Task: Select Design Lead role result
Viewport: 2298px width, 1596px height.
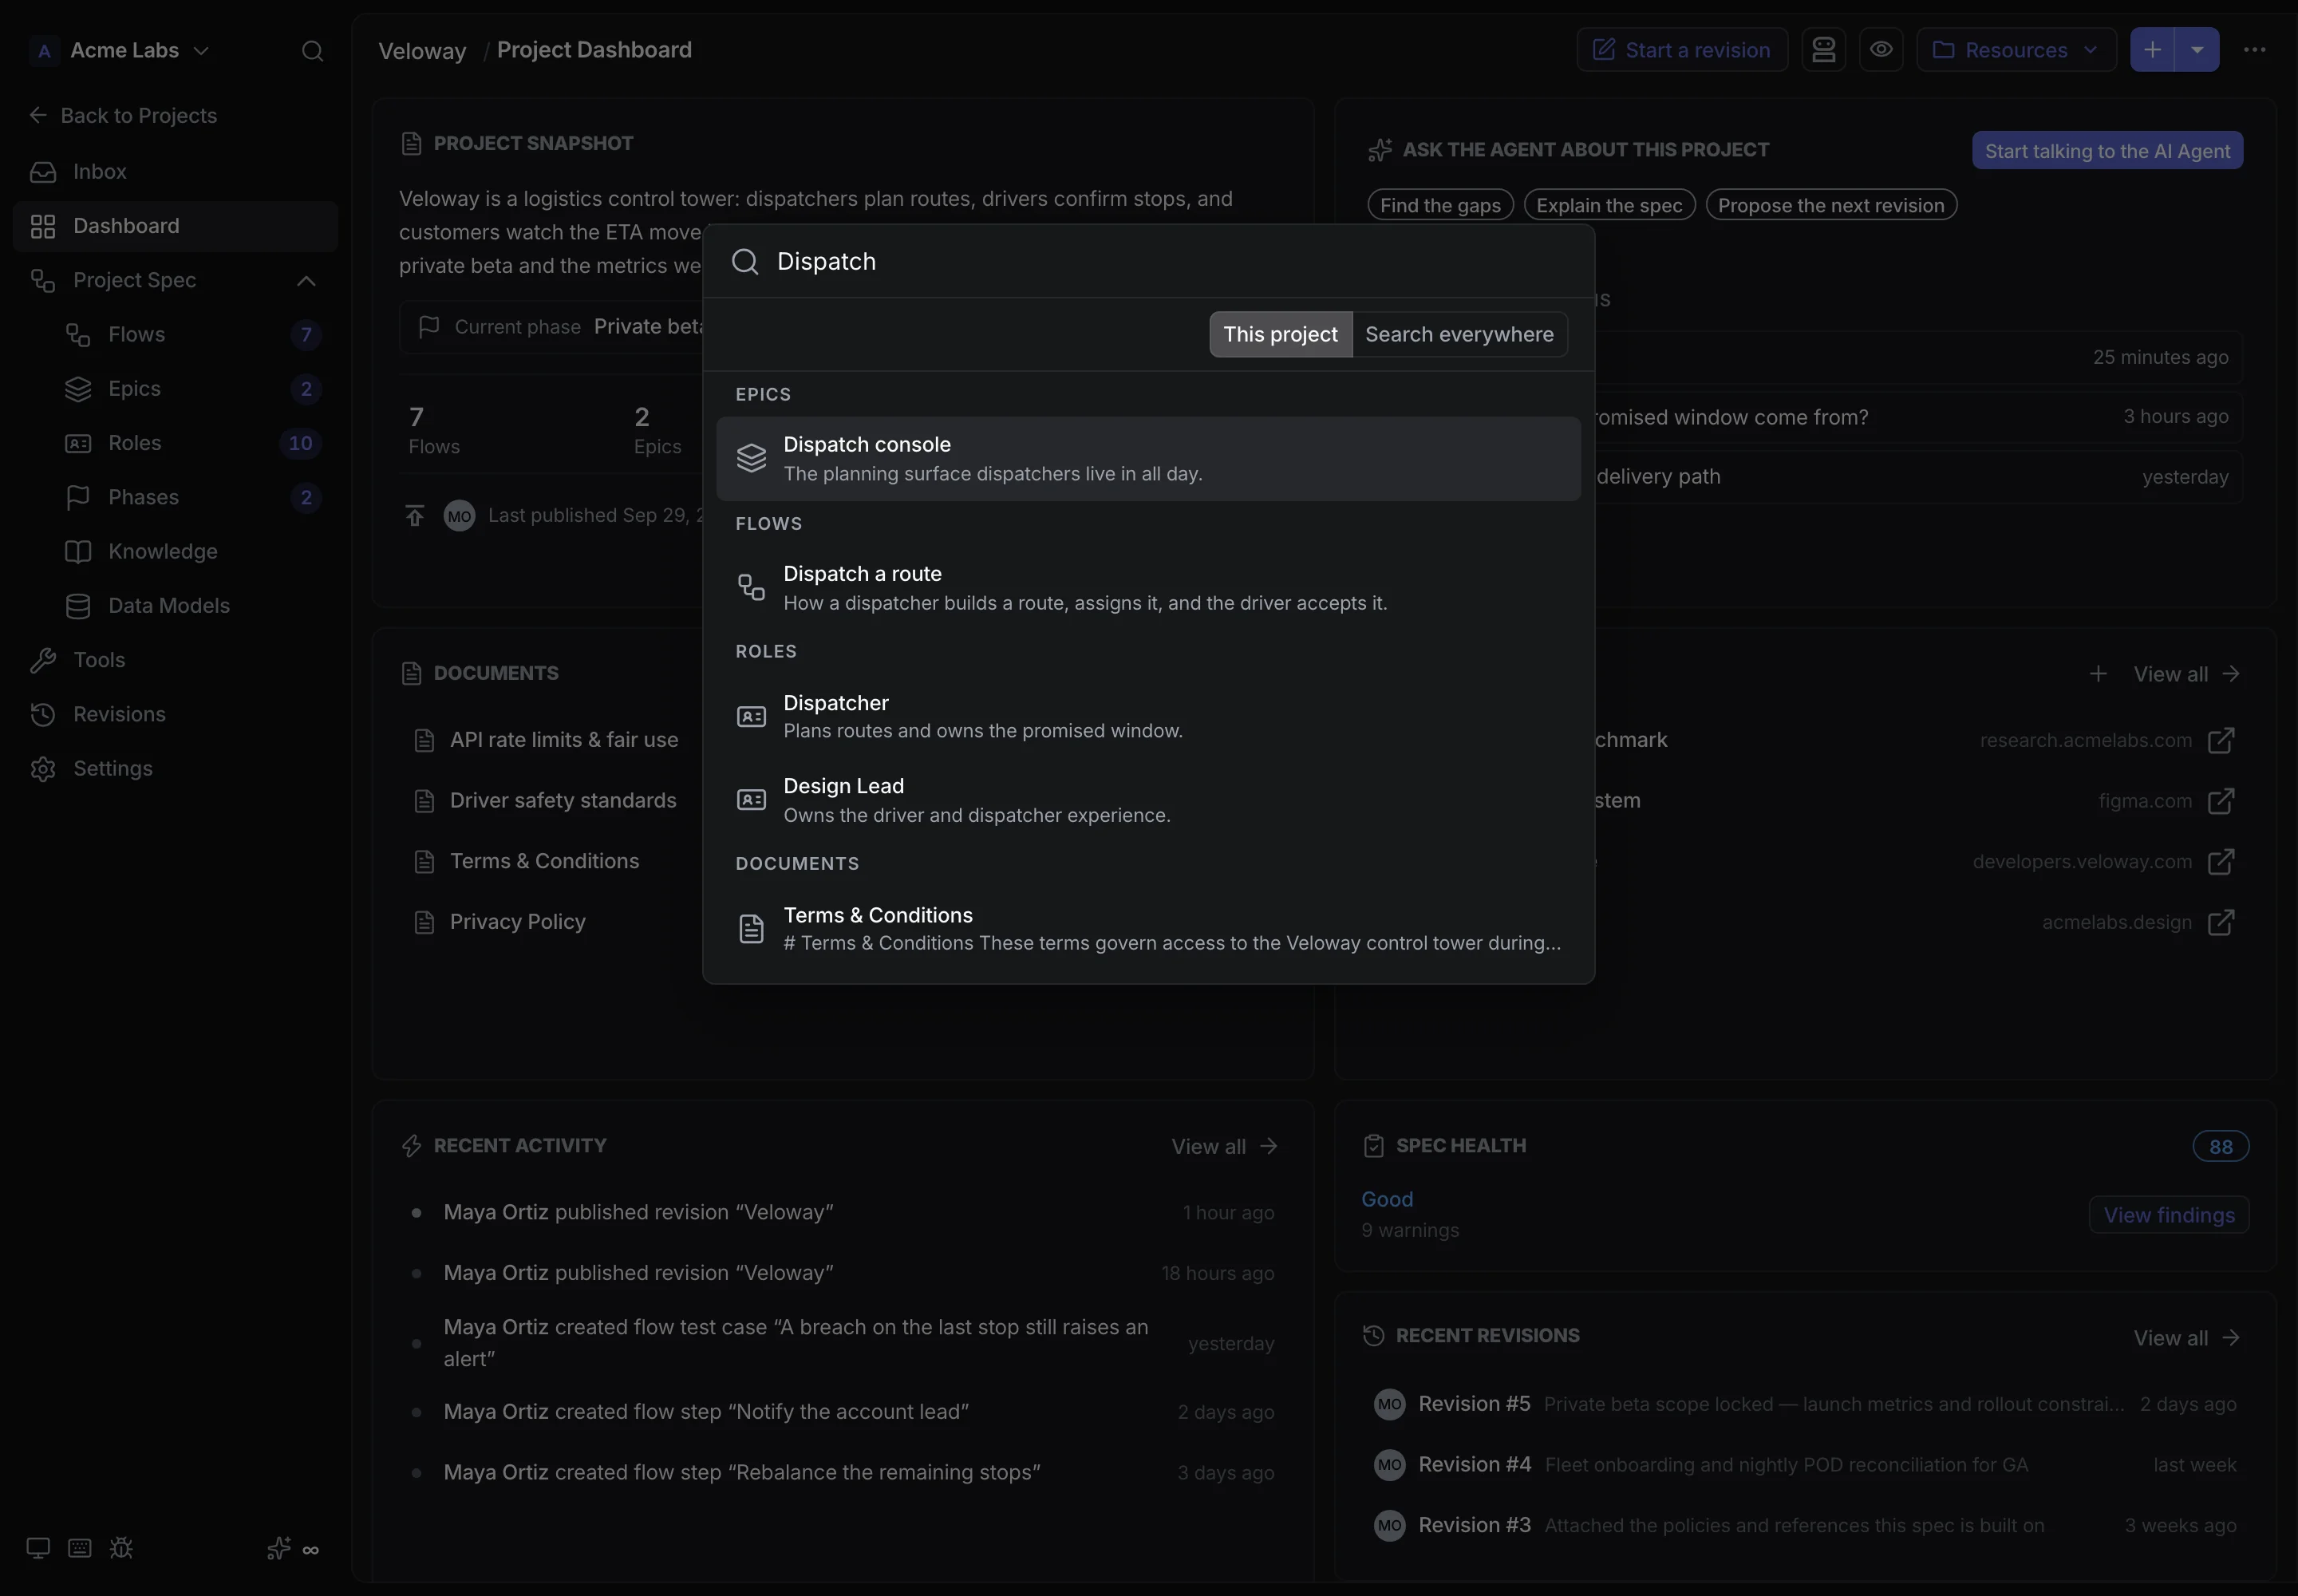Action: point(1148,800)
